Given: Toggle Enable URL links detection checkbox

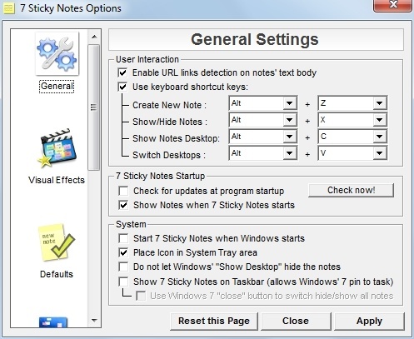Looking at the screenshot, I should (x=122, y=73).
